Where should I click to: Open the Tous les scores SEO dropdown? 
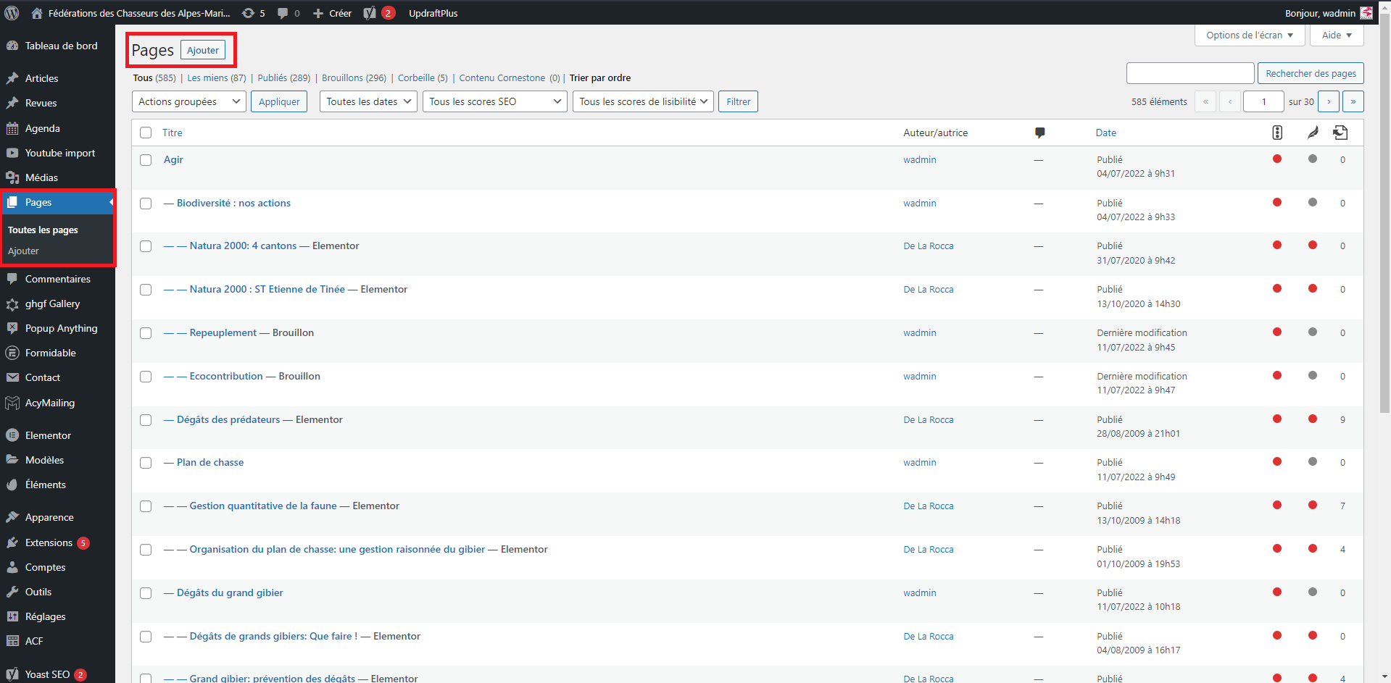pos(494,101)
